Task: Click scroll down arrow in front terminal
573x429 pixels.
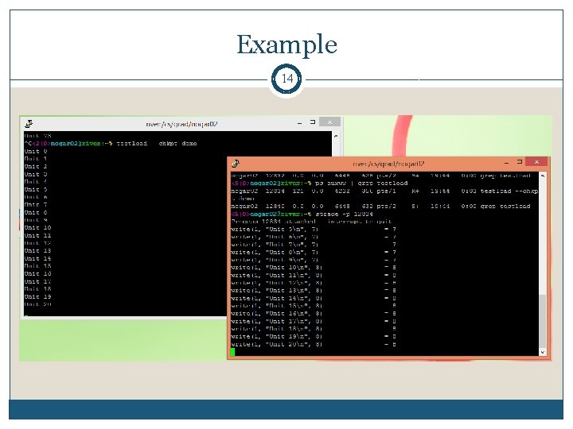Action: 543,352
